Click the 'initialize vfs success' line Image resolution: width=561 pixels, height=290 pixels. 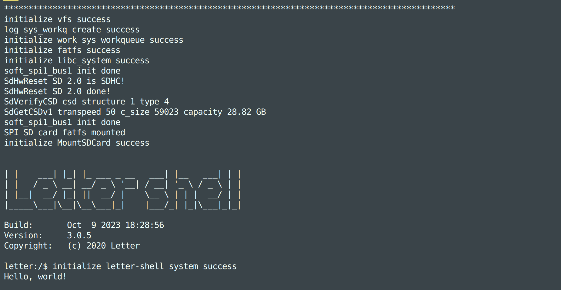(x=57, y=19)
